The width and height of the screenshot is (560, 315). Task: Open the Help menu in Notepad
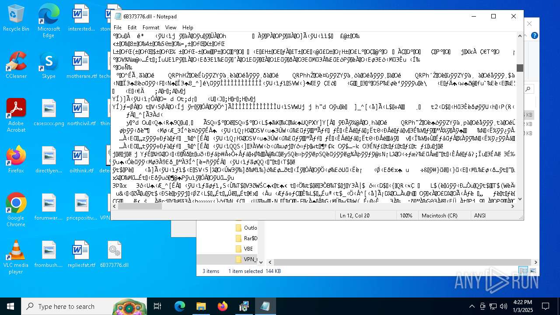click(188, 27)
